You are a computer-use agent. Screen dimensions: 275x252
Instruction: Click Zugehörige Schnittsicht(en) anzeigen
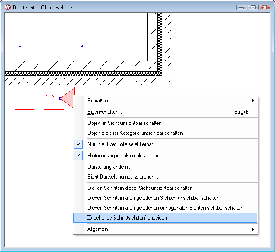[165, 218]
